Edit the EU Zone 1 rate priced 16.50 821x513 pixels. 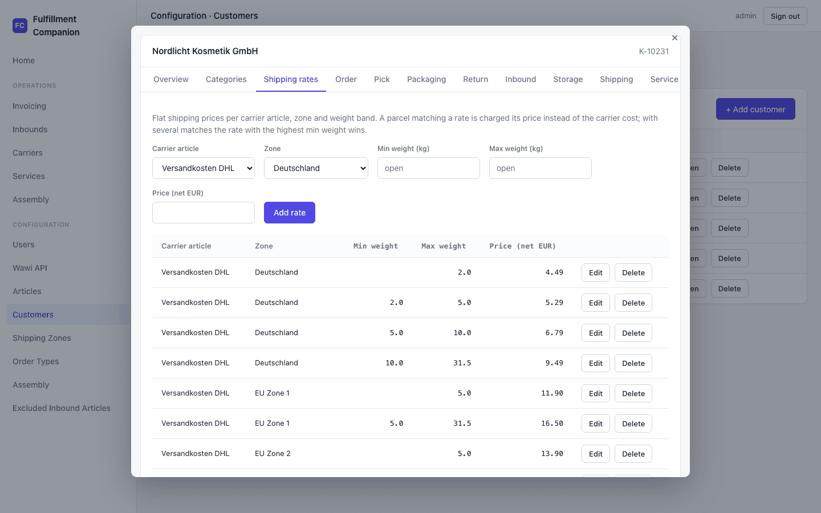click(x=596, y=424)
